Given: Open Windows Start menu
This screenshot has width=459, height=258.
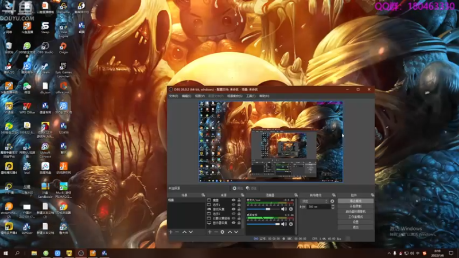Looking at the screenshot, I should (5, 253).
